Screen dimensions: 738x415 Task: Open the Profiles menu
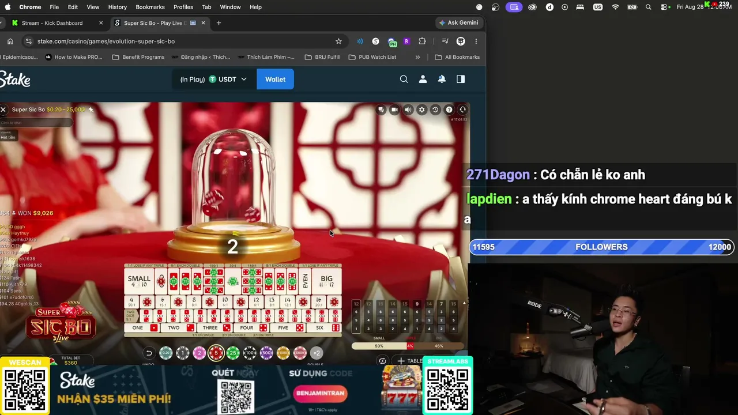point(183,7)
